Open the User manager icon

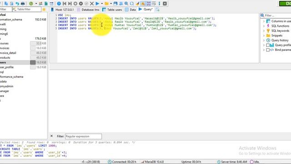pos(40,4)
